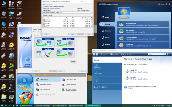
Task: Start AOMEI System Backup
Action: (x=143, y=24)
